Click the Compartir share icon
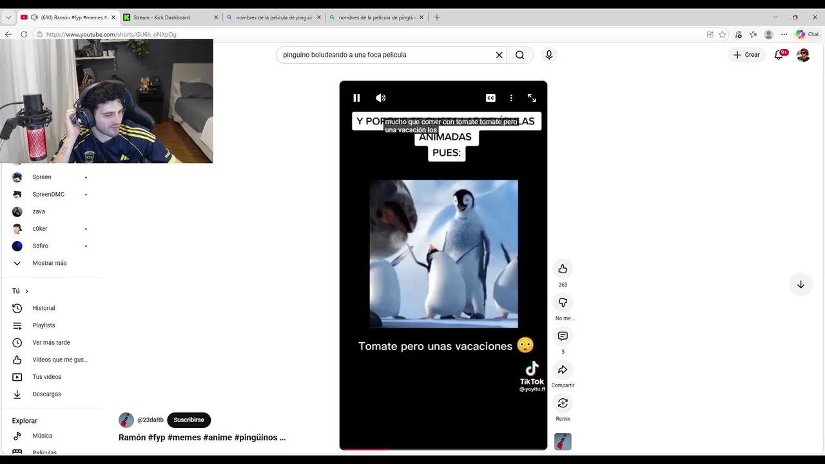This screenshot has width=825, height=464. point(563,369)
